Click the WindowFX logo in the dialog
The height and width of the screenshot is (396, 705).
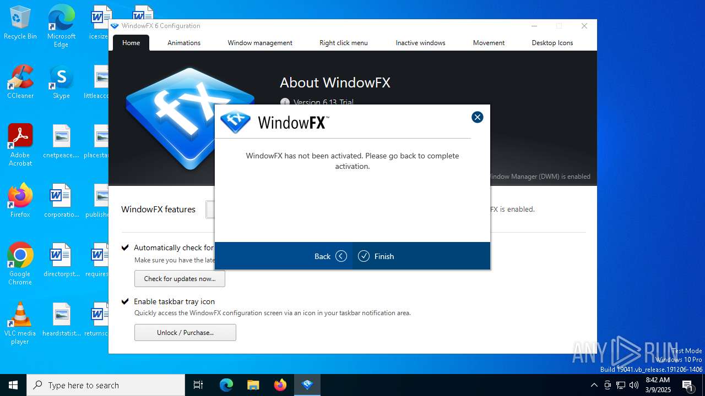click(x=275, y=122)
